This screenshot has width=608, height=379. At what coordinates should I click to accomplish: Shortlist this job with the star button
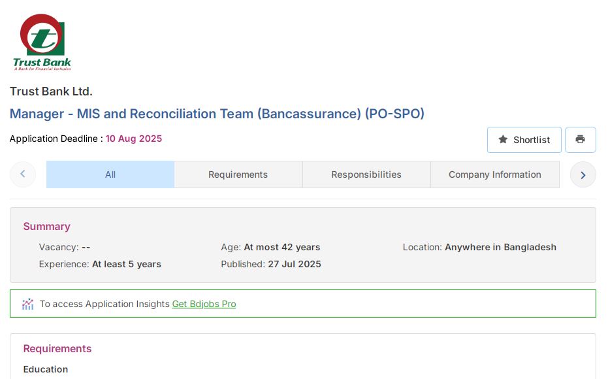click(x=524, y=140)
